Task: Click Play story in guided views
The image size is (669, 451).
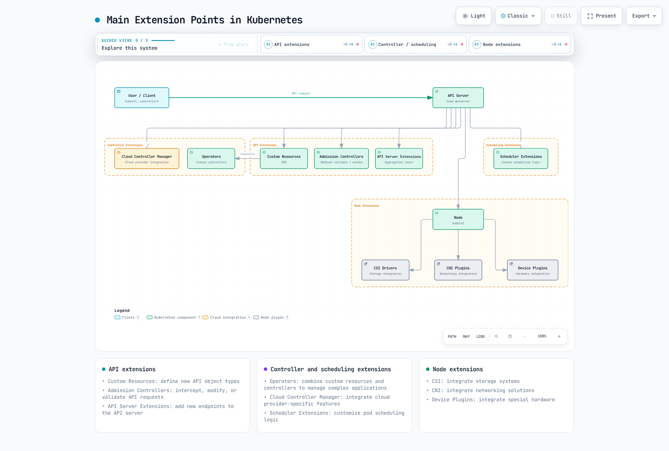Action: [x=234, y=45]
